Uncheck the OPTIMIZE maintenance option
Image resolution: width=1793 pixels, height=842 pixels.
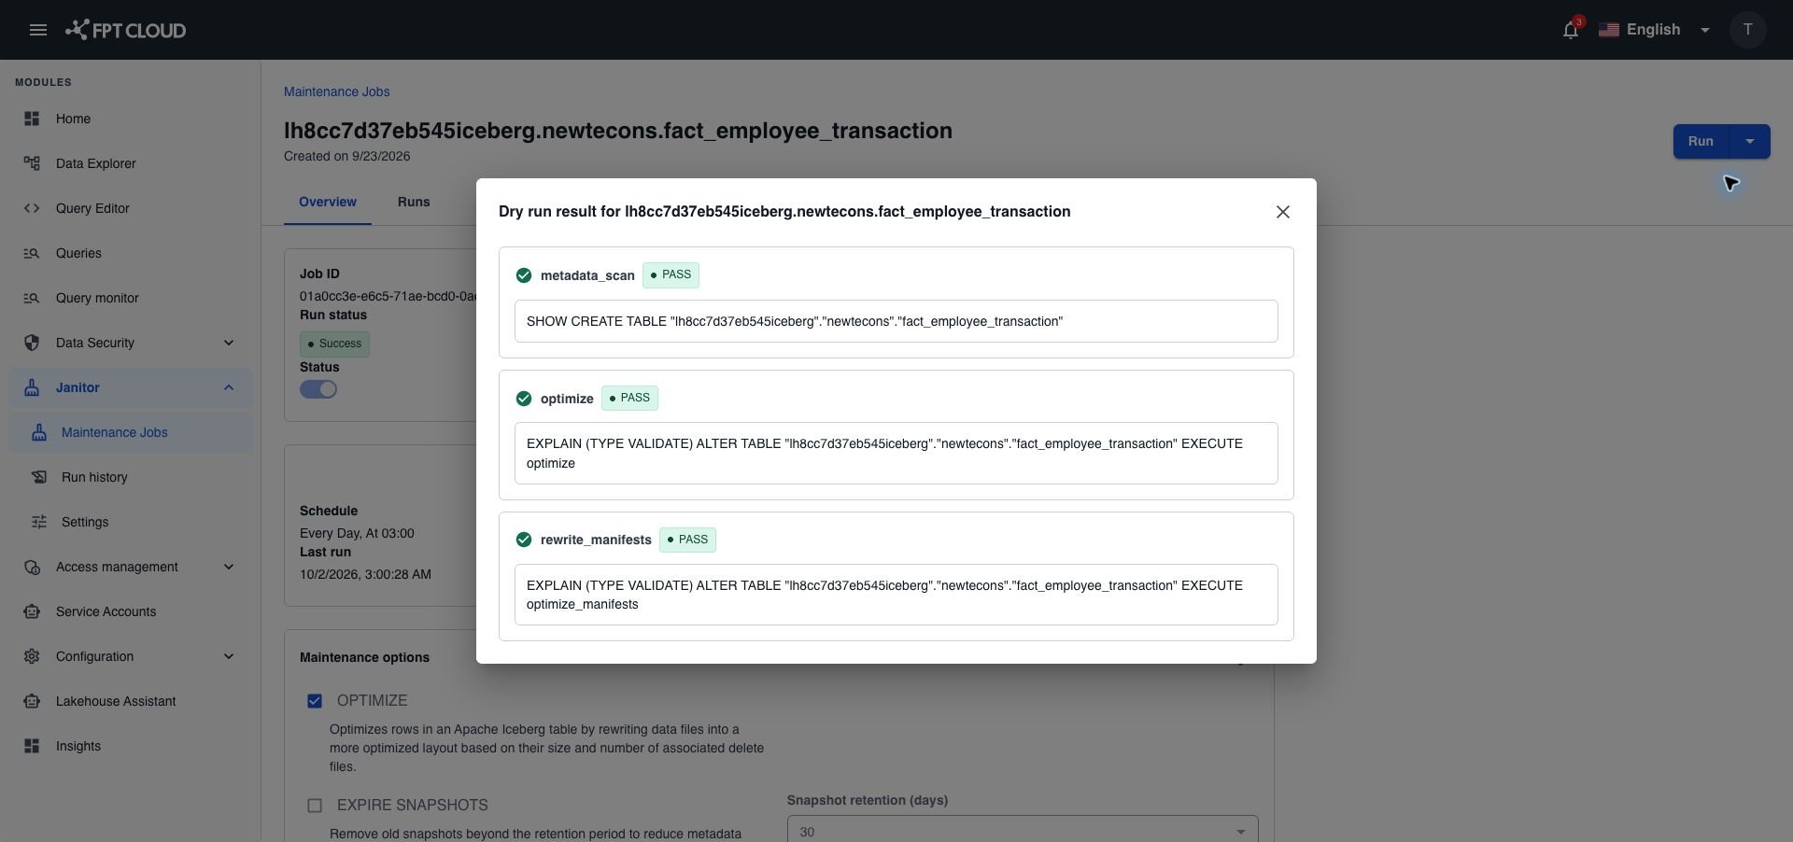315,701
